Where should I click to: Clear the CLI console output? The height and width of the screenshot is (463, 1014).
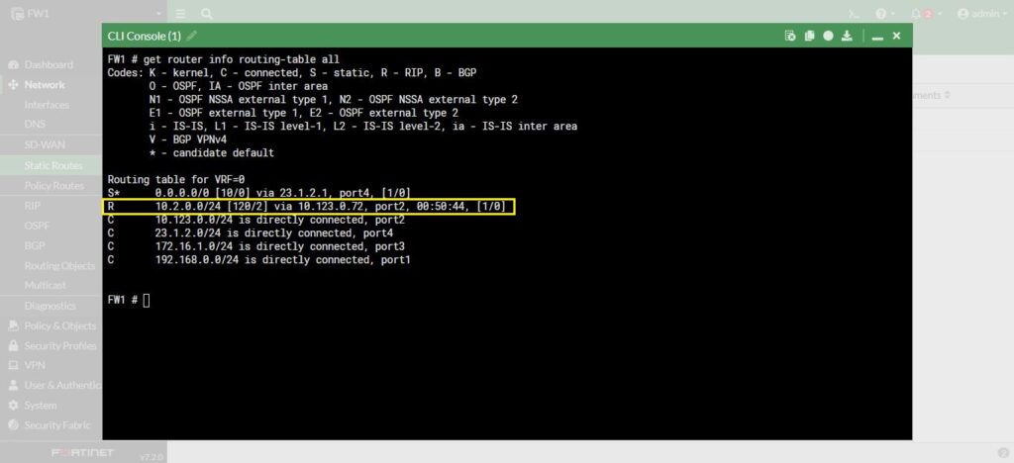point(789,36)
